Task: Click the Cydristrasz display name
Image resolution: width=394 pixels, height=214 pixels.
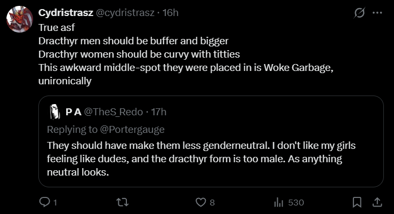Action: tap(66, 13)
